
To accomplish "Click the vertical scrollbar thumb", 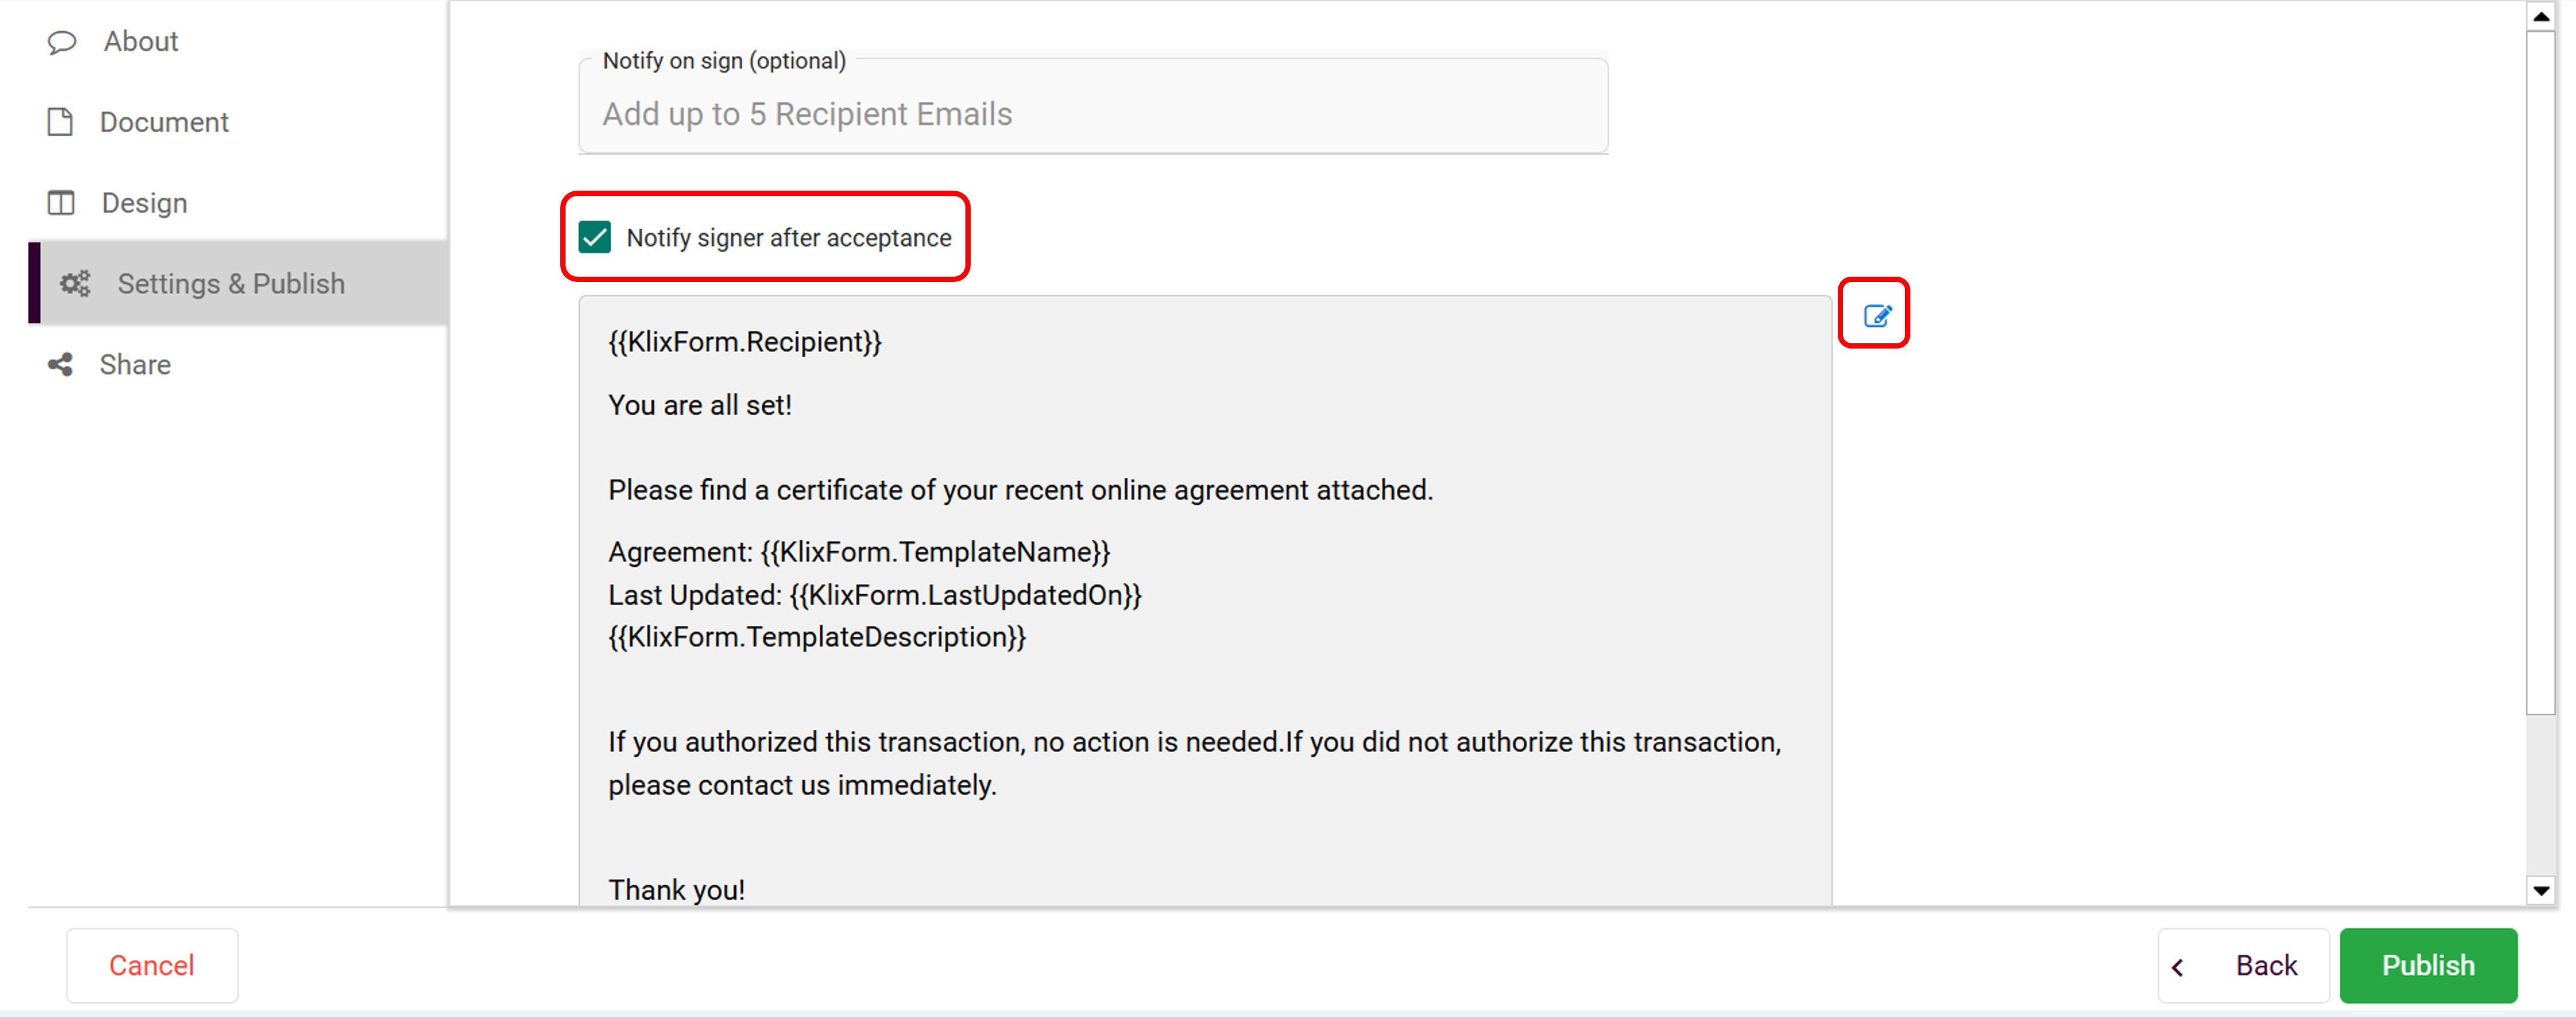I will (x=2540, y=370).
